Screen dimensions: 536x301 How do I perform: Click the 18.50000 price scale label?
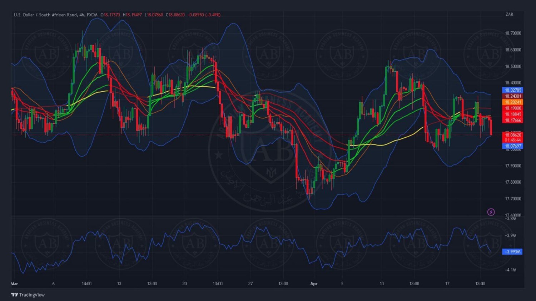point(513,66)
